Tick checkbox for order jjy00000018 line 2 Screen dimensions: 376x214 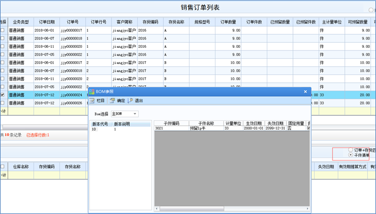coord(2,71)
